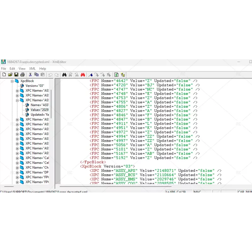Click the Paste toolbar icon
Viewport: 252px width, 252px height.
(43, 74)
